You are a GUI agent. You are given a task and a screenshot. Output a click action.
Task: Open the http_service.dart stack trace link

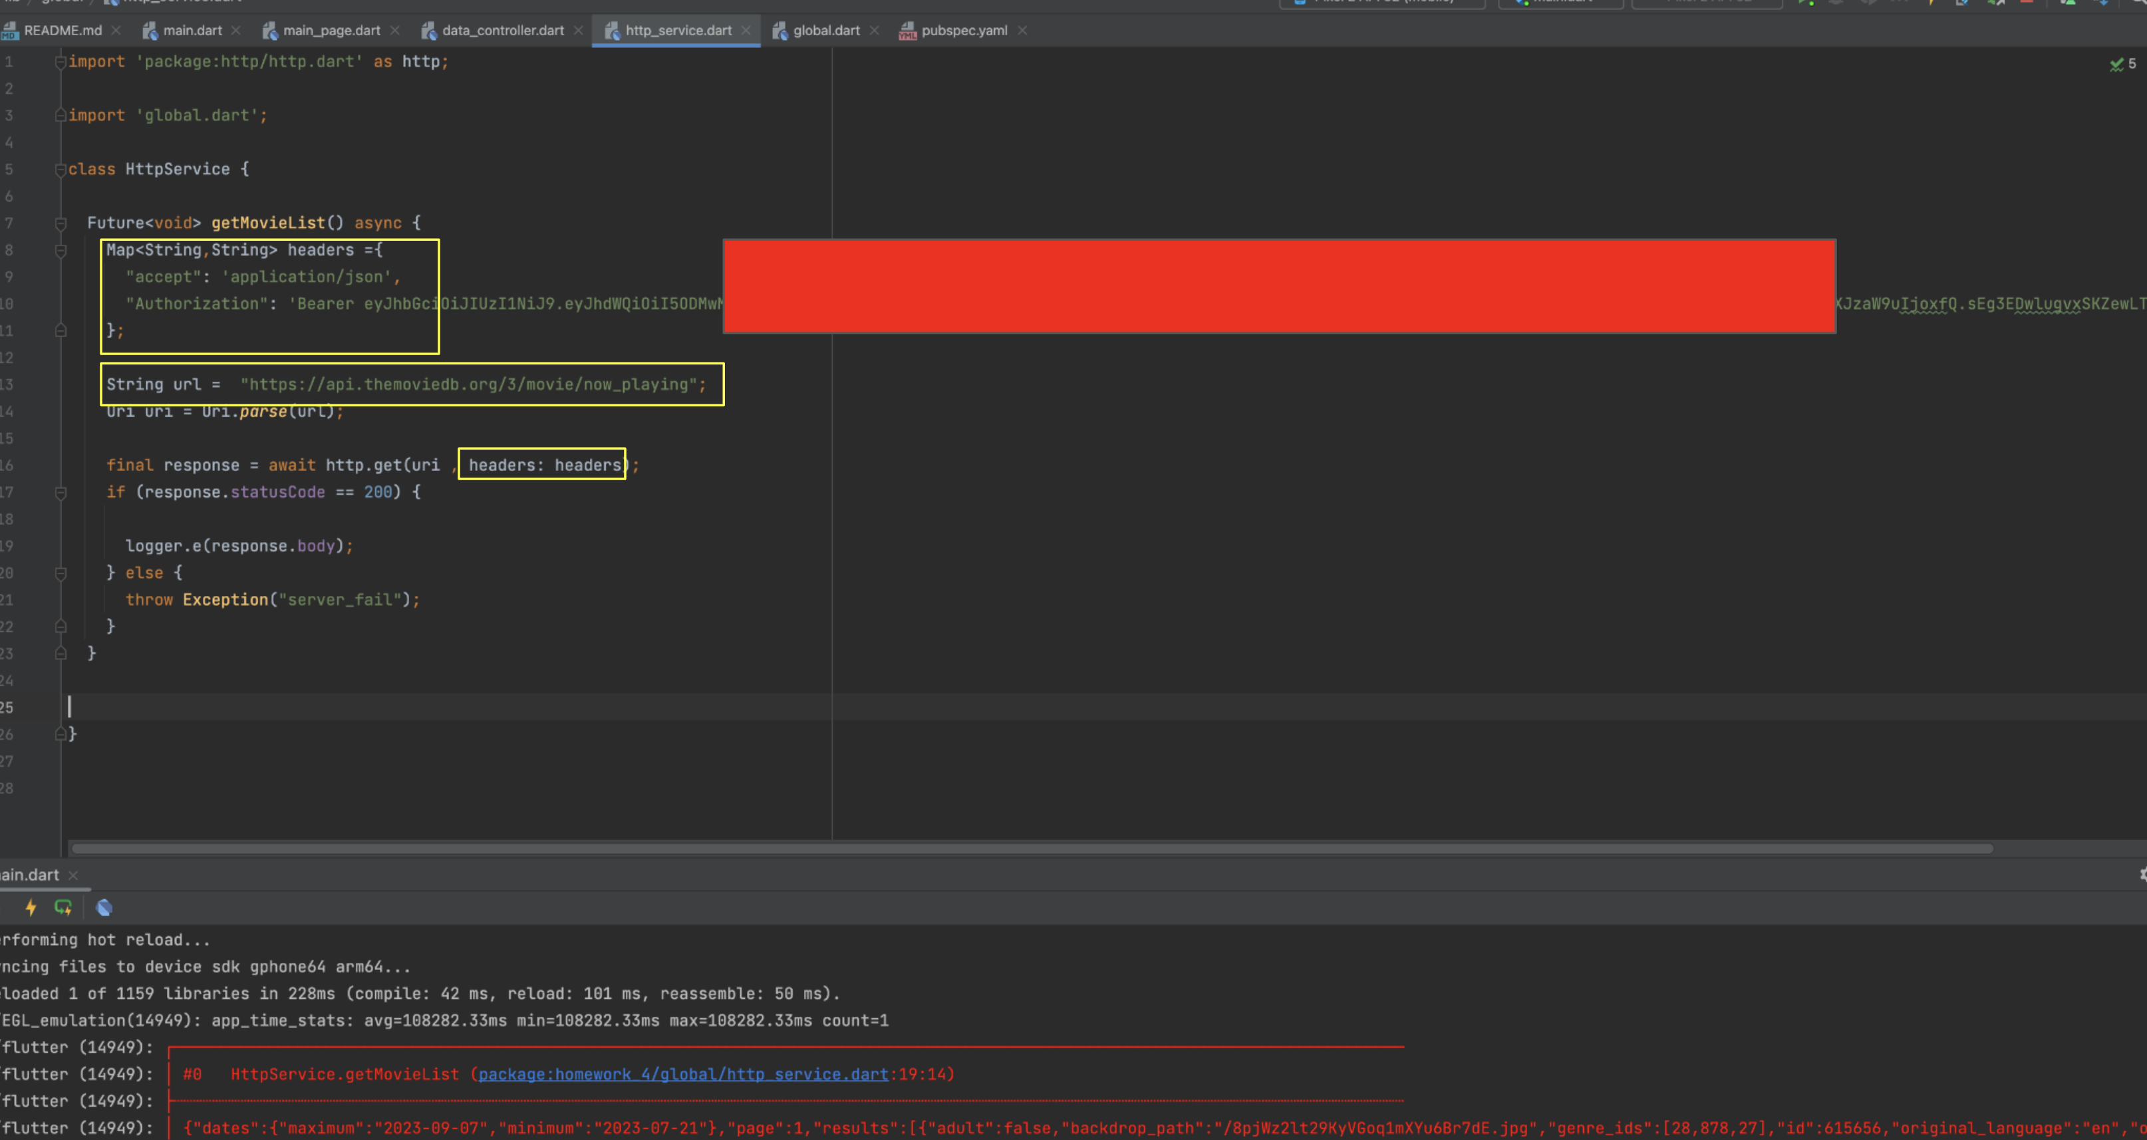pyautogui.click(x=682, y=1074)
